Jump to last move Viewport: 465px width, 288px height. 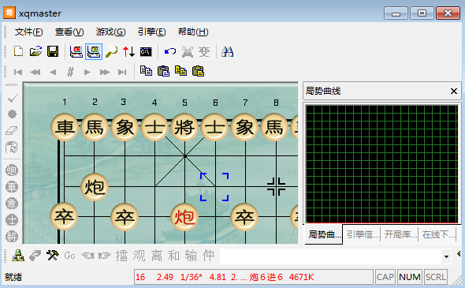[122, 72]
